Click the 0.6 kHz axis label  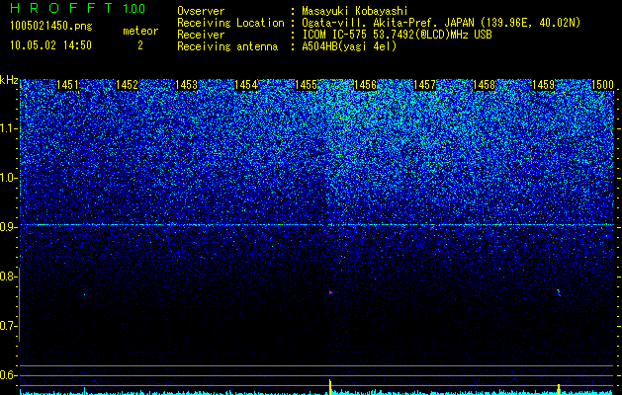click(x=8, y=375)
